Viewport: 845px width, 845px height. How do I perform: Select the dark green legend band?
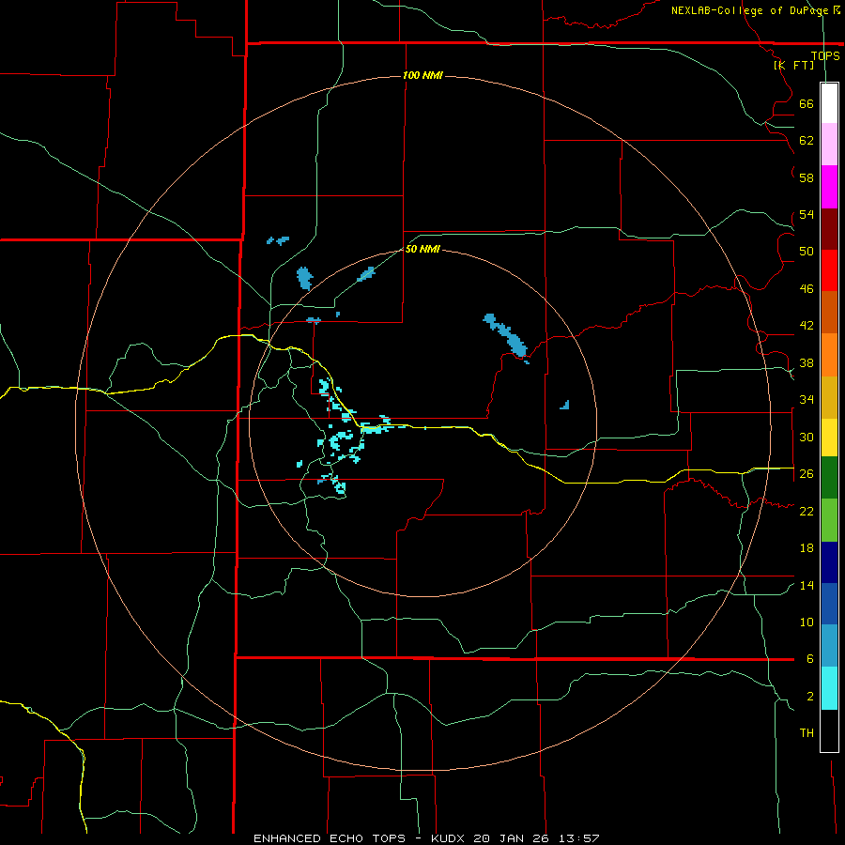tap(829, 478)
